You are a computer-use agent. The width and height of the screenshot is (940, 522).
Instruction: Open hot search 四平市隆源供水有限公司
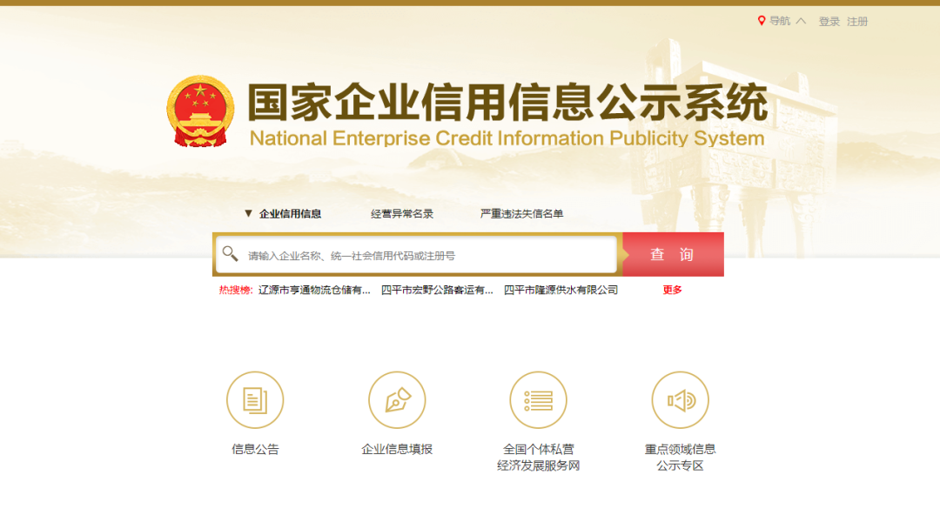click(561, 290)
